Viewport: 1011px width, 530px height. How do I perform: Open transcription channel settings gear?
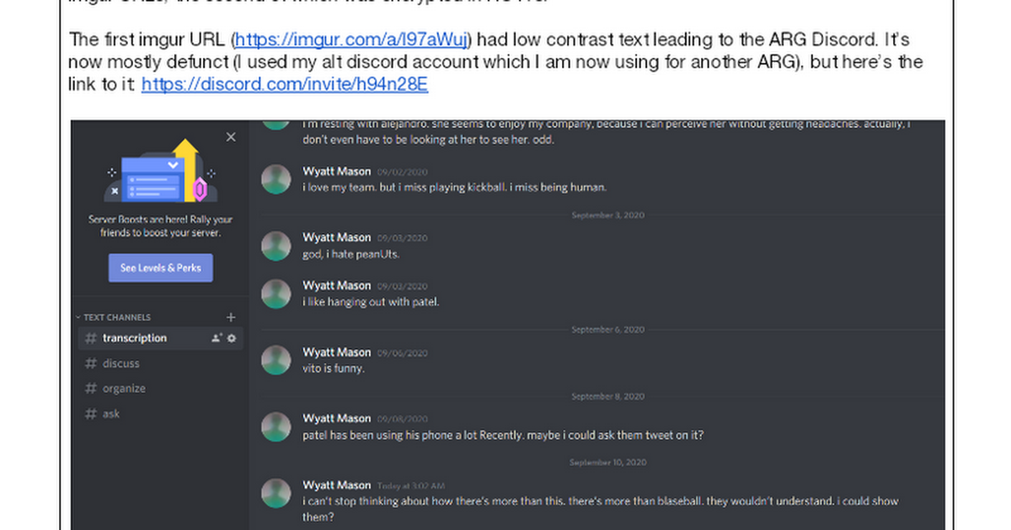click(232, 338)
